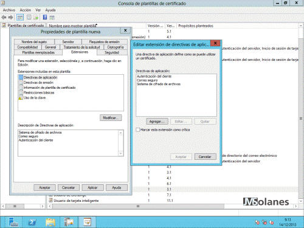Select the Plantillas de certificado tree node icon
The height and width of the screenshot is (228, 304).
(4, 26)
